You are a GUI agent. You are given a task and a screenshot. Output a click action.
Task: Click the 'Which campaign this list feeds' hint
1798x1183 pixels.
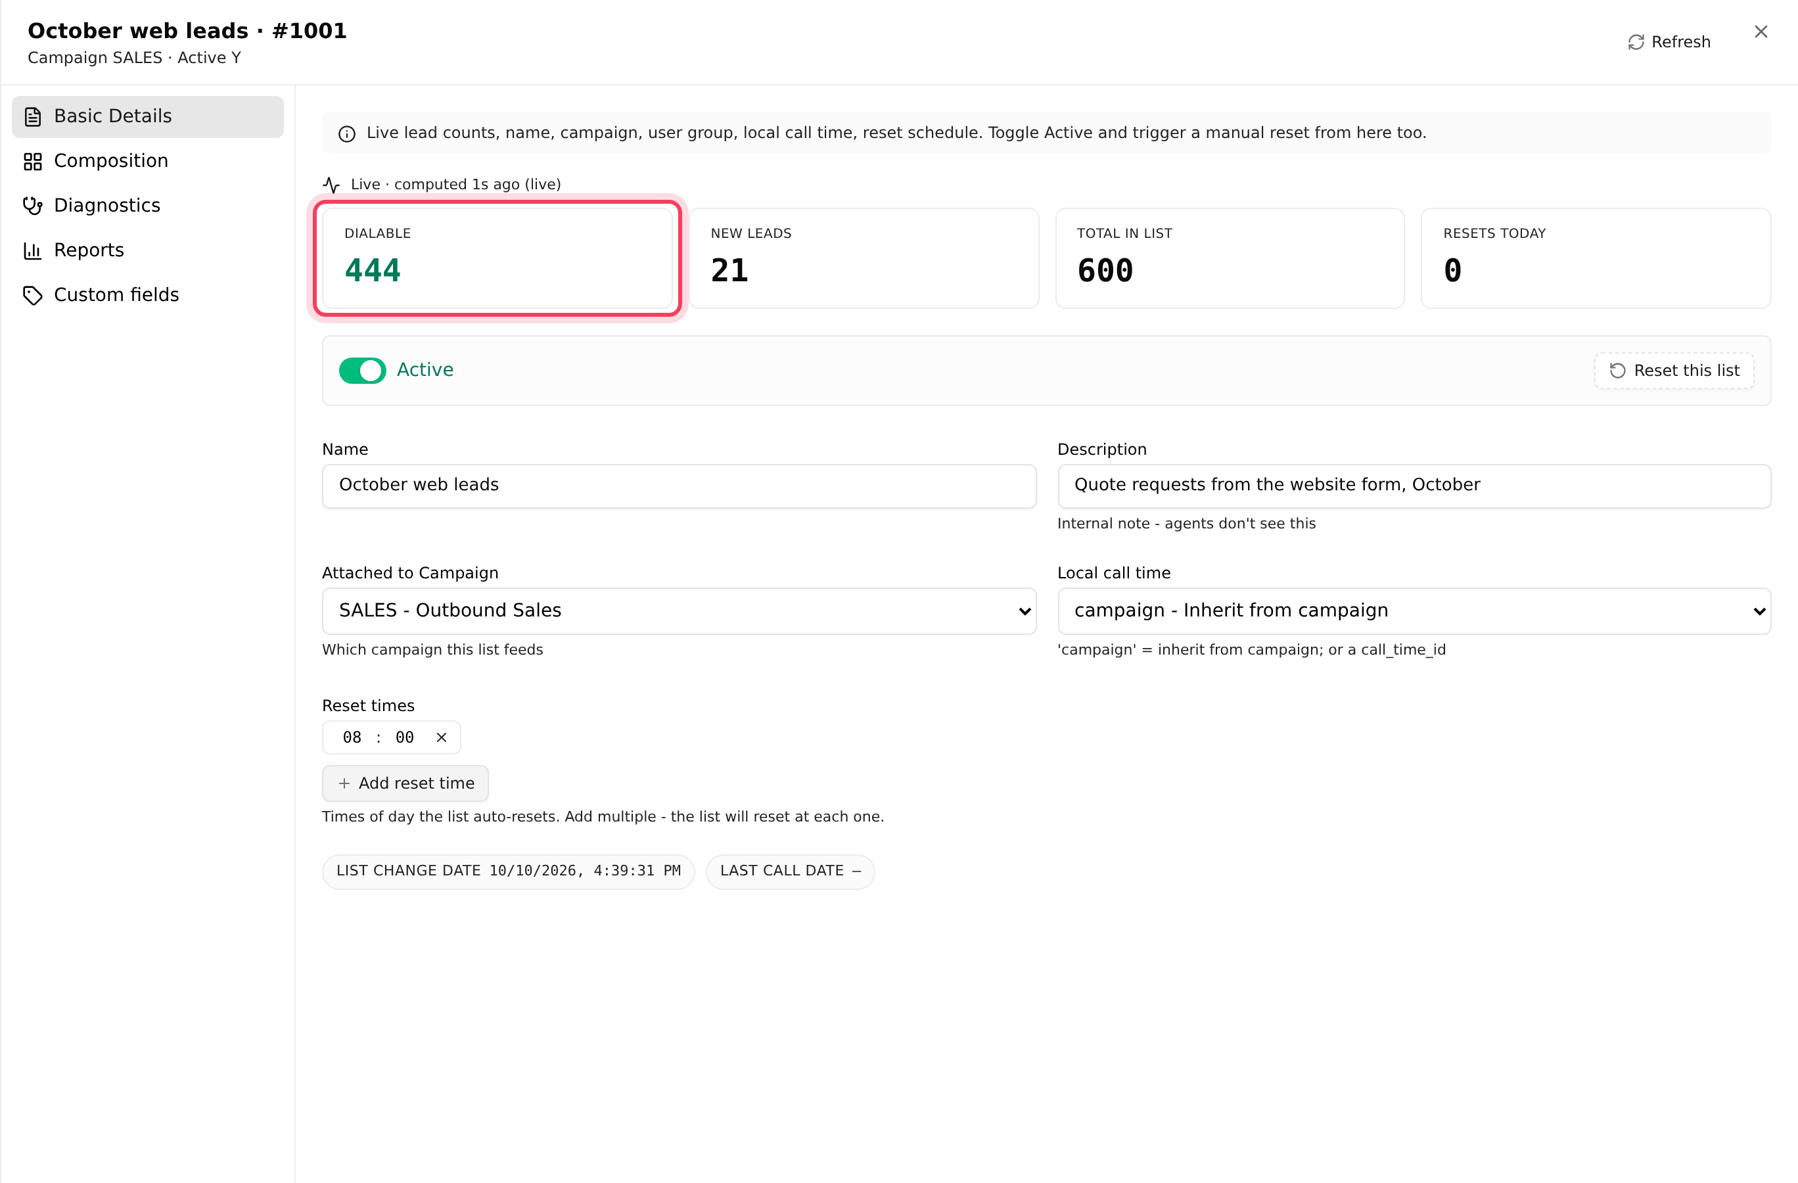433,650
